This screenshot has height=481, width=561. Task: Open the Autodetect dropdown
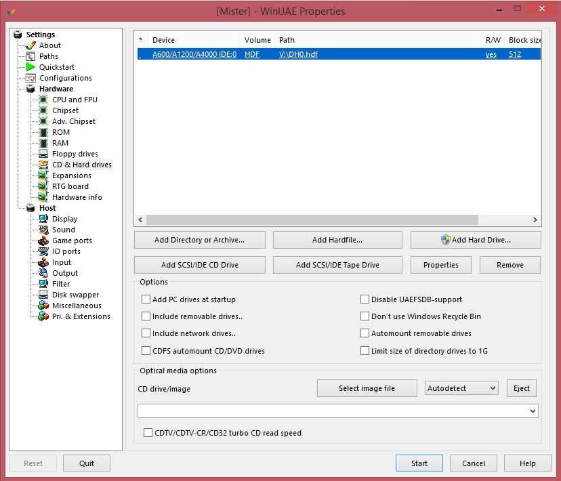[461, 388]
